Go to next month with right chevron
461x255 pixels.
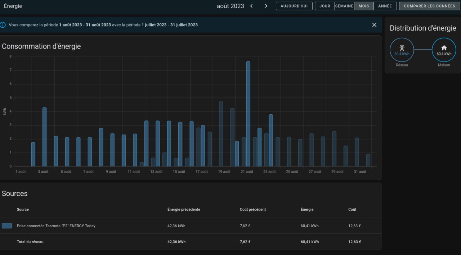[x=266, y=6]
